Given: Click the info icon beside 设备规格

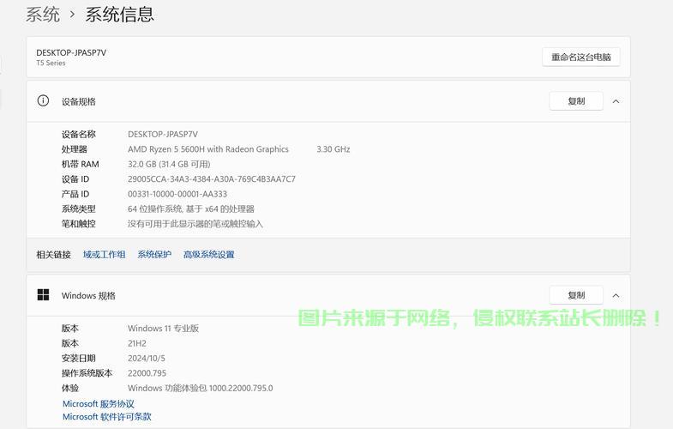Looking at the screenshot, I should point(43,101).
